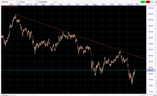The width and height of the screenshot is (157, 96).
Task: Select the orange descending trendline
Action: [x=81, y=37]
